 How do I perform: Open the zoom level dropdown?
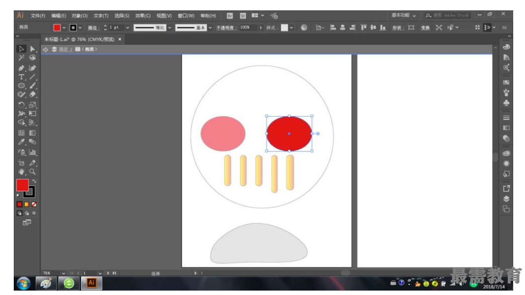coord(63,273)
